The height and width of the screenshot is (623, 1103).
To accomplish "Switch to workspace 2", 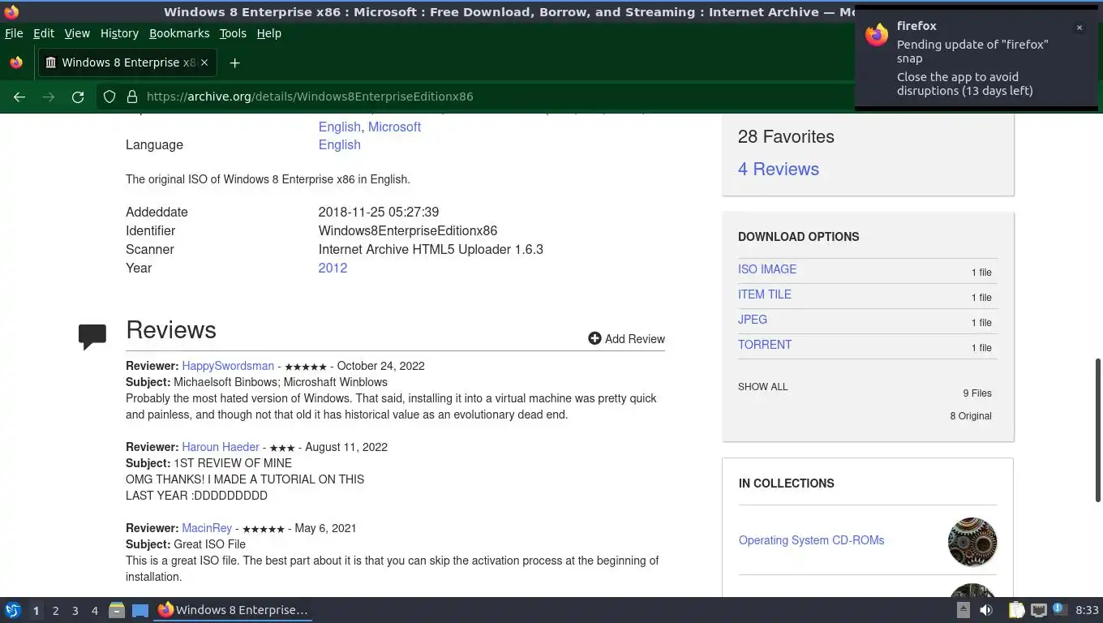I will pyautogui.click(x=55, y=611).
